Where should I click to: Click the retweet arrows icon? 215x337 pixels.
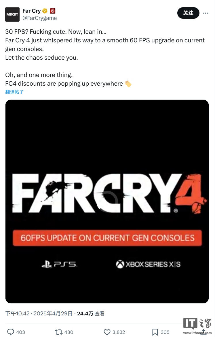tap(59, 332)
